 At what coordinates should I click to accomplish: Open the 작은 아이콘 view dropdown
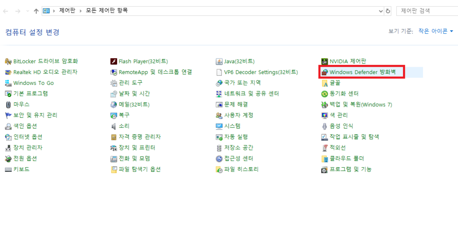pyautogui.click(x=436, y=31)
